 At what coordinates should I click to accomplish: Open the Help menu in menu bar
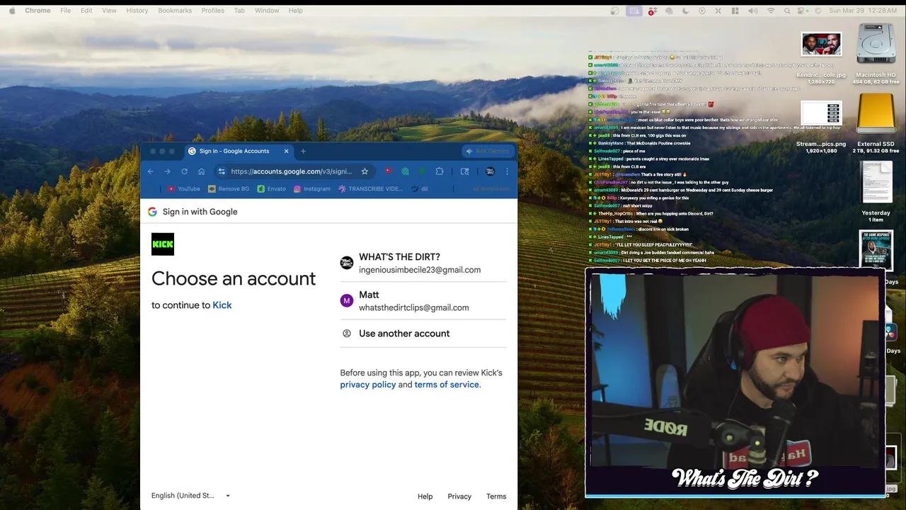[x=295, y=11]
